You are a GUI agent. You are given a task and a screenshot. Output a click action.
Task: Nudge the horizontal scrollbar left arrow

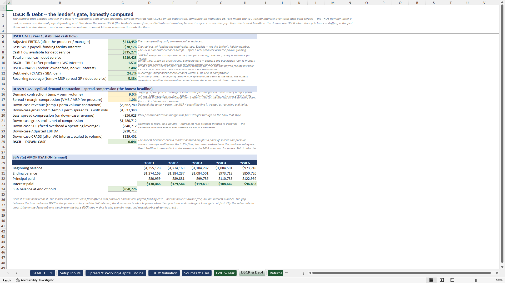(x=310, y=273)
